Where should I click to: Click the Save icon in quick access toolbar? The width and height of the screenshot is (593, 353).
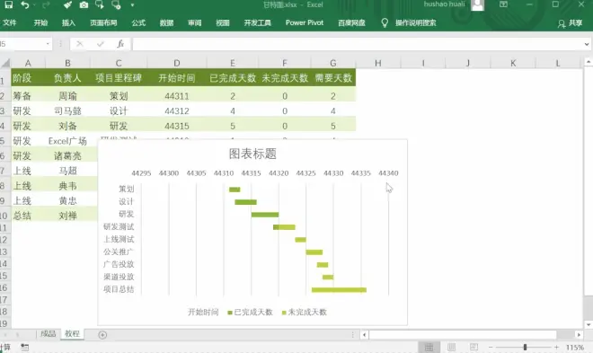[8, 4]
